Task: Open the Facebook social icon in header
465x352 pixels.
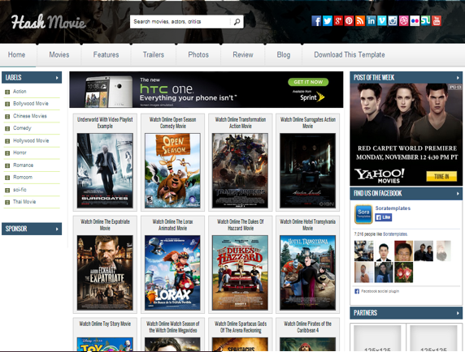Action: 316,21
